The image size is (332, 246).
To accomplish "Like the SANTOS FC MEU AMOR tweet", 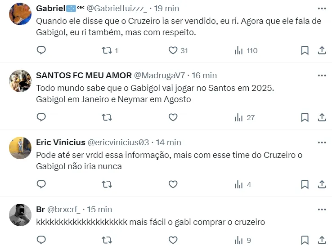I will click(x=173, y=117).
